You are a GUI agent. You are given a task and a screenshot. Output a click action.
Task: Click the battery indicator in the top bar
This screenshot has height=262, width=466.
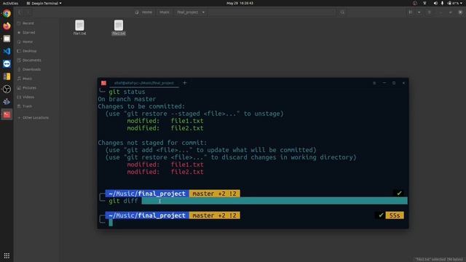(453, 3)
